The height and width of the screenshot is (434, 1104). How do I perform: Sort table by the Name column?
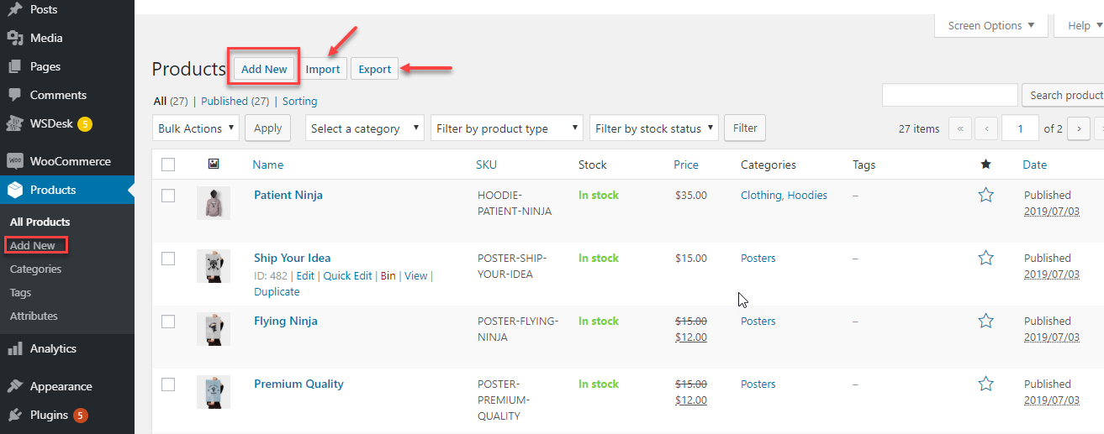point(267,165)
